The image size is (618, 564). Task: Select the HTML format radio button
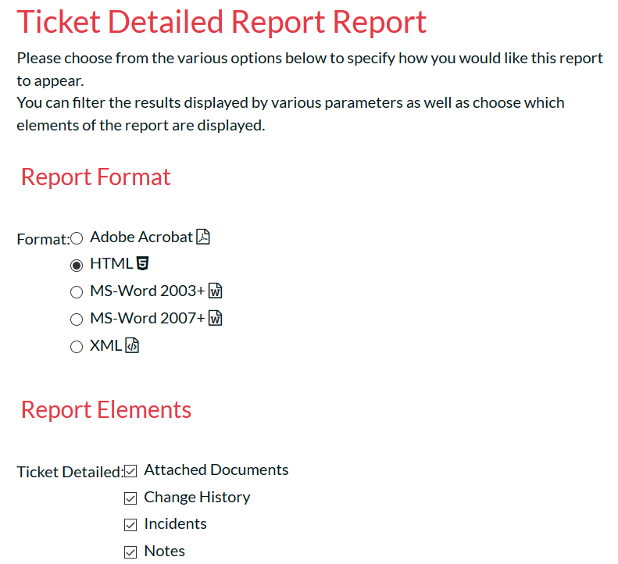pos(77,266)
